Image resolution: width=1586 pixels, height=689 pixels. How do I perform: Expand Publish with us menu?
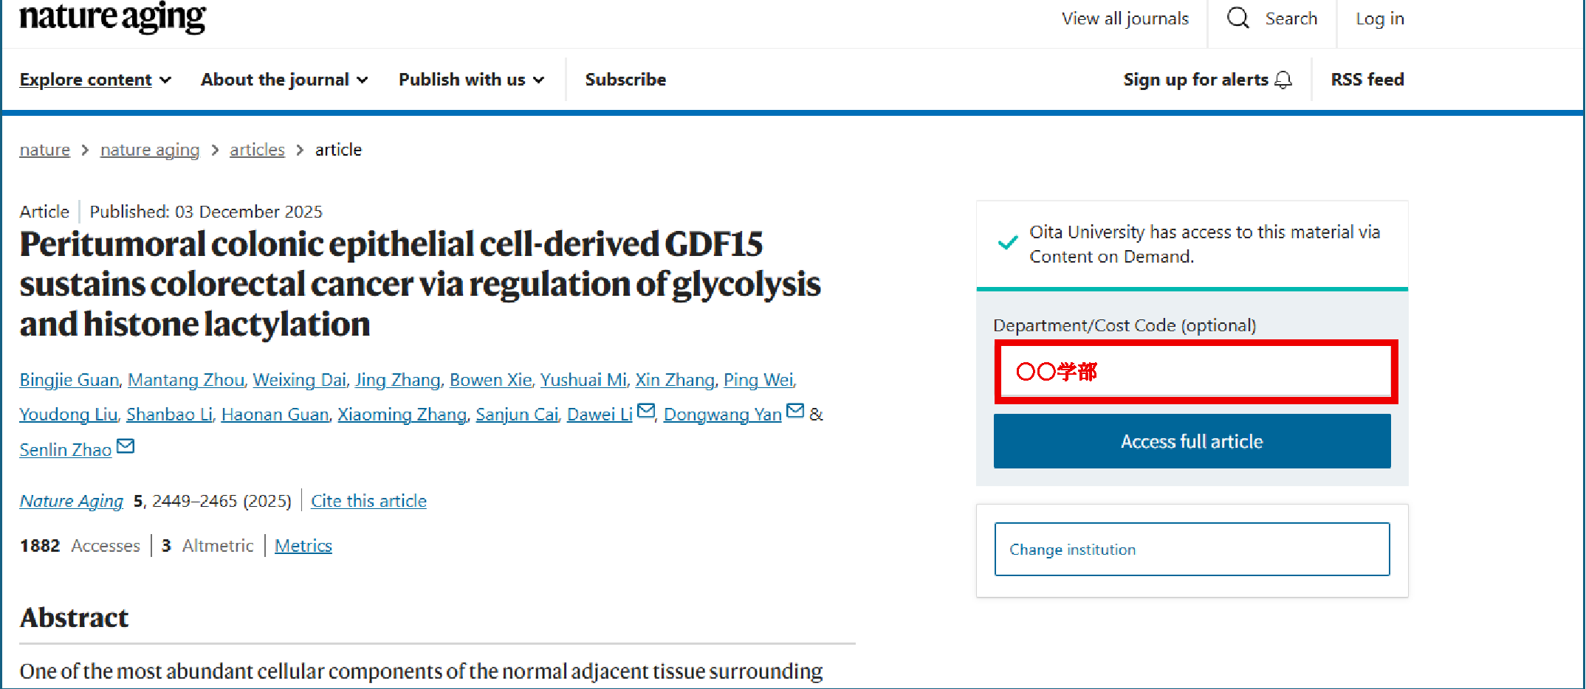pyautogui.click(x=471, y=80)
